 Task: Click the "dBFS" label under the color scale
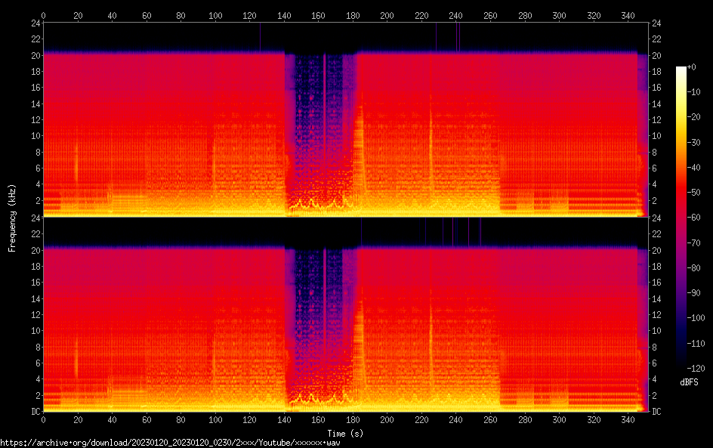click(689, 383)
